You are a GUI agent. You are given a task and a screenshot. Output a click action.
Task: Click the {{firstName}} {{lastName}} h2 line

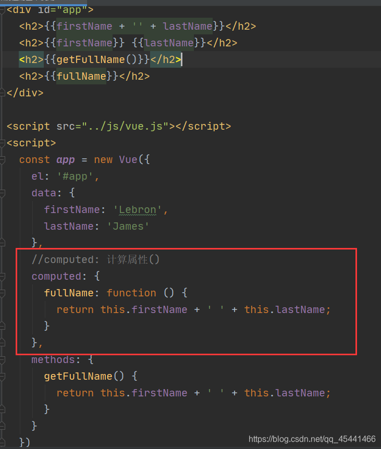[128, 43]
